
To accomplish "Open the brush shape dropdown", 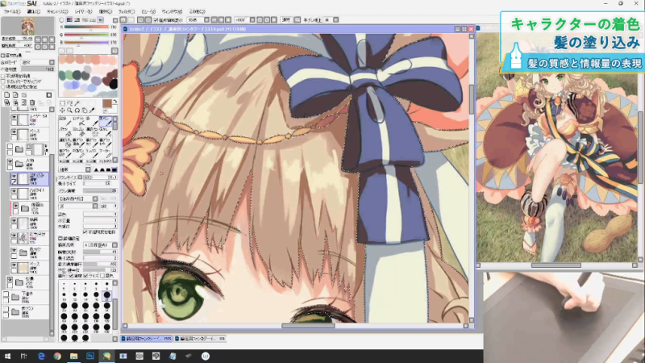I will 95,198.
